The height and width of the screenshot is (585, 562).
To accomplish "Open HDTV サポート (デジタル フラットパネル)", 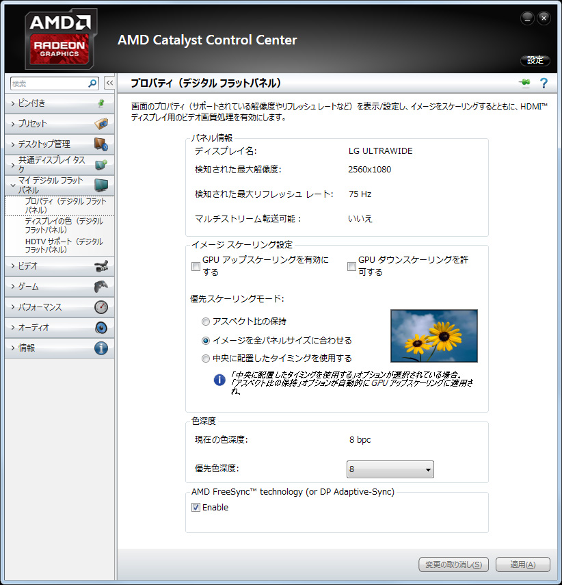I will 64,246.
